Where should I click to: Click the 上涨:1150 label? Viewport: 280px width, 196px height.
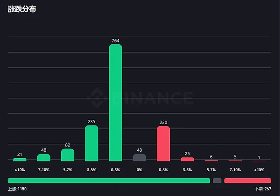(x=18, y=189)
